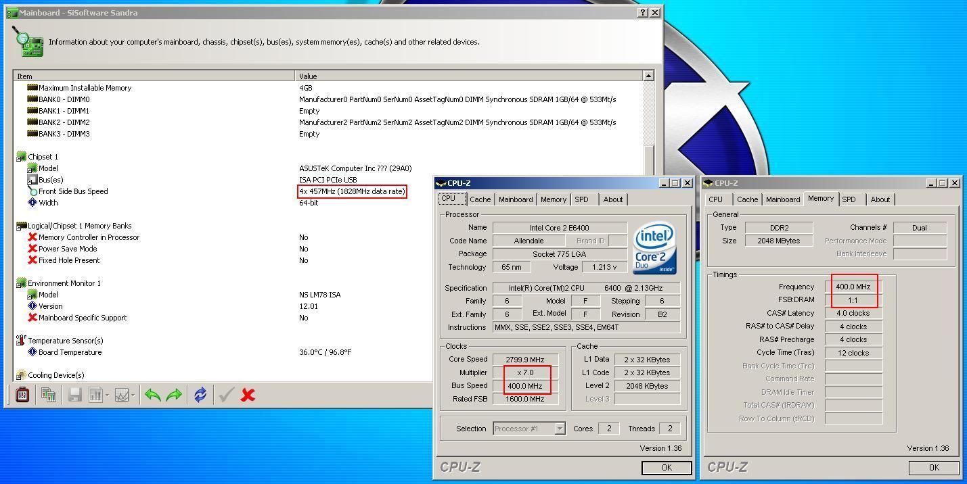
Task: Open the Processor #1 selection dropdown
Action: pos(560,429)
